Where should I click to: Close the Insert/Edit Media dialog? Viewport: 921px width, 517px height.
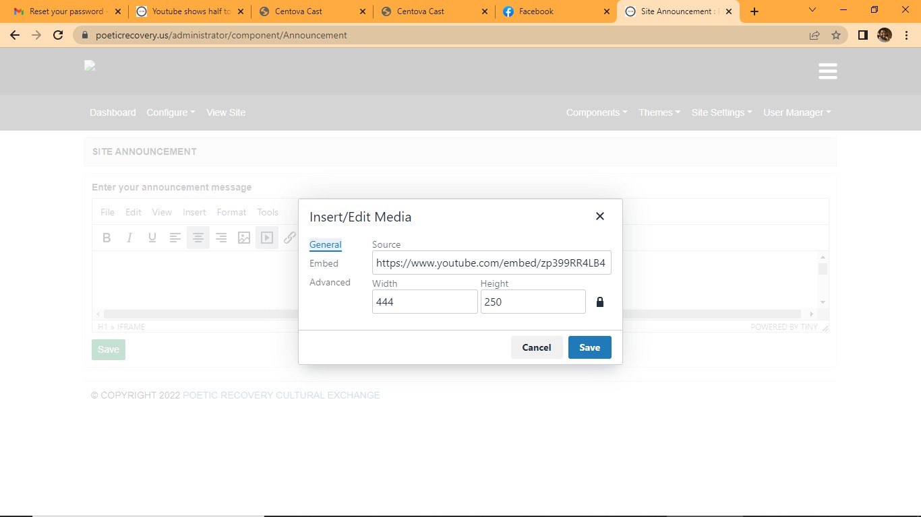[599, 216]
